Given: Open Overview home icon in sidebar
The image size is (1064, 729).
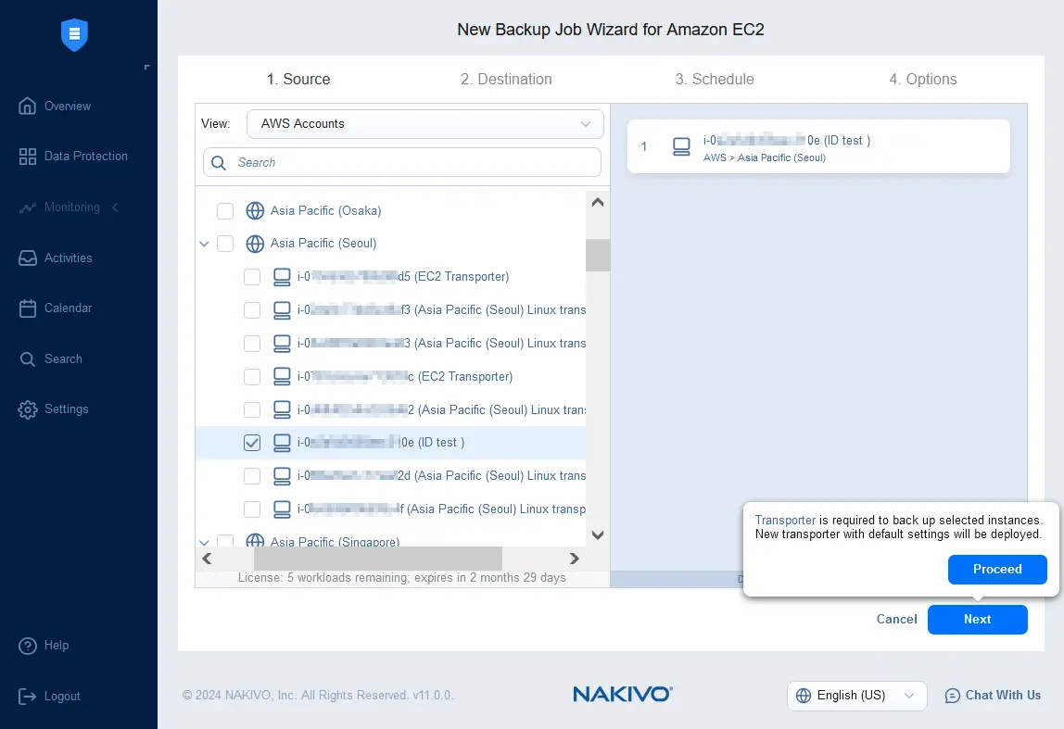Looking at the screenshot, I should [27, 106].
